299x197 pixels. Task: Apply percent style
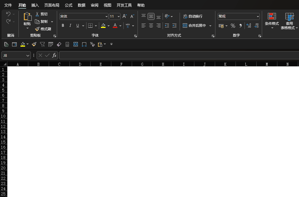click(x=233, y=26)
